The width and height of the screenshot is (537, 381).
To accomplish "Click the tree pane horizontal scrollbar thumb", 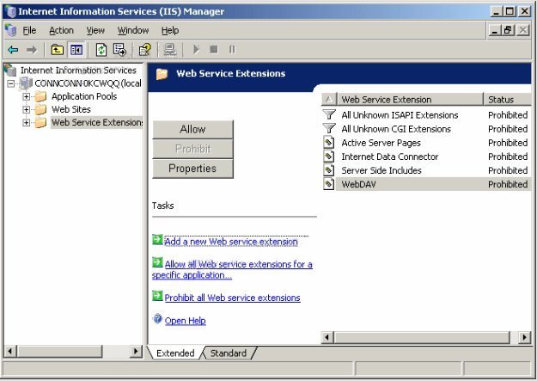I will [x=59, y=351].
